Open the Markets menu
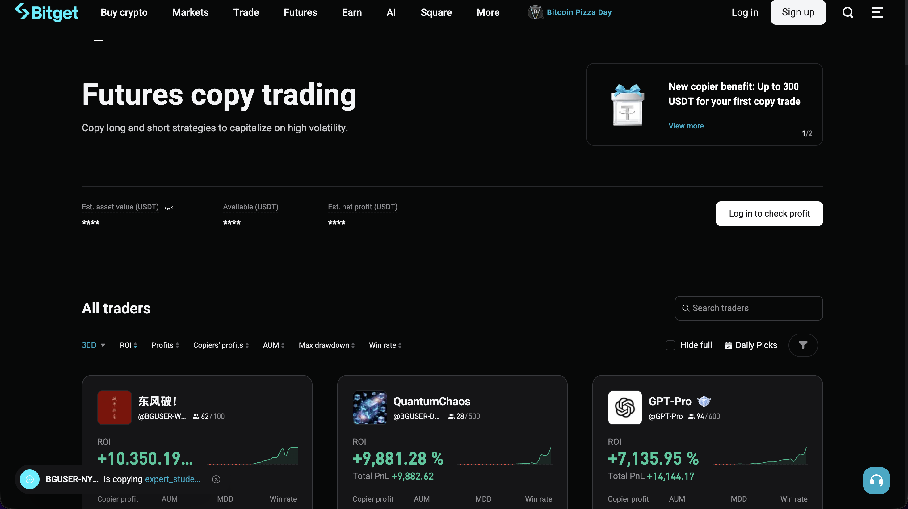The width and height of the screenshot is (908, 509). tap(190, 12)
